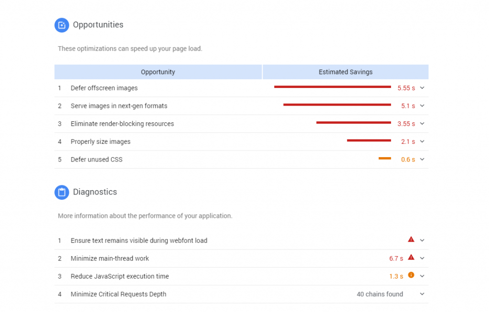Click the red savings bar for Defer offscreen images
Viewport: 489px width, 312px height.
point(332,87)
